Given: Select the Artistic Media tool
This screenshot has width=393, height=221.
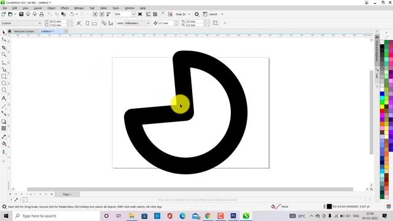Looking at the screenshot, I should (x=4, y=69).
